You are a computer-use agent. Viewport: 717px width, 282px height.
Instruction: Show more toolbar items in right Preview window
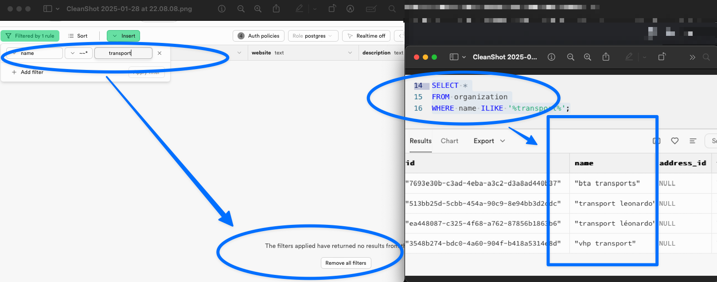coord(692,57)
